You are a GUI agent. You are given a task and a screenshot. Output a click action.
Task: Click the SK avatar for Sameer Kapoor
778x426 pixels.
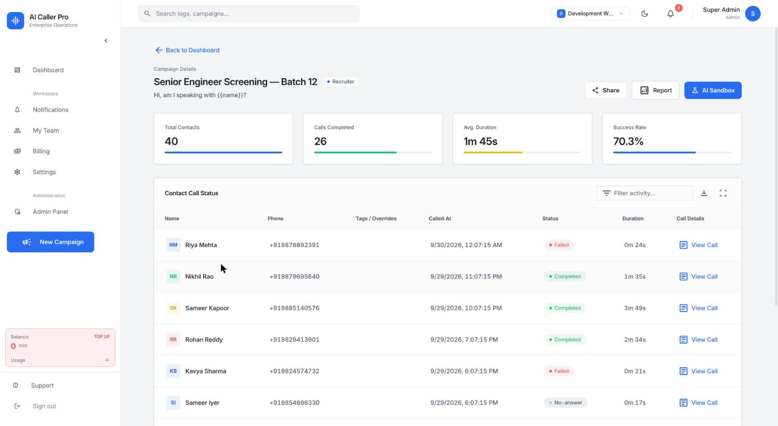[173, 308]
